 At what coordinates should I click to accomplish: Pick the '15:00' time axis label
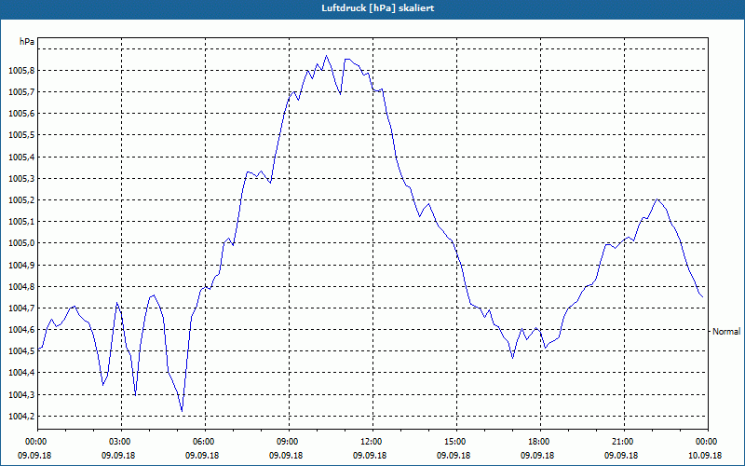[454, 442]
